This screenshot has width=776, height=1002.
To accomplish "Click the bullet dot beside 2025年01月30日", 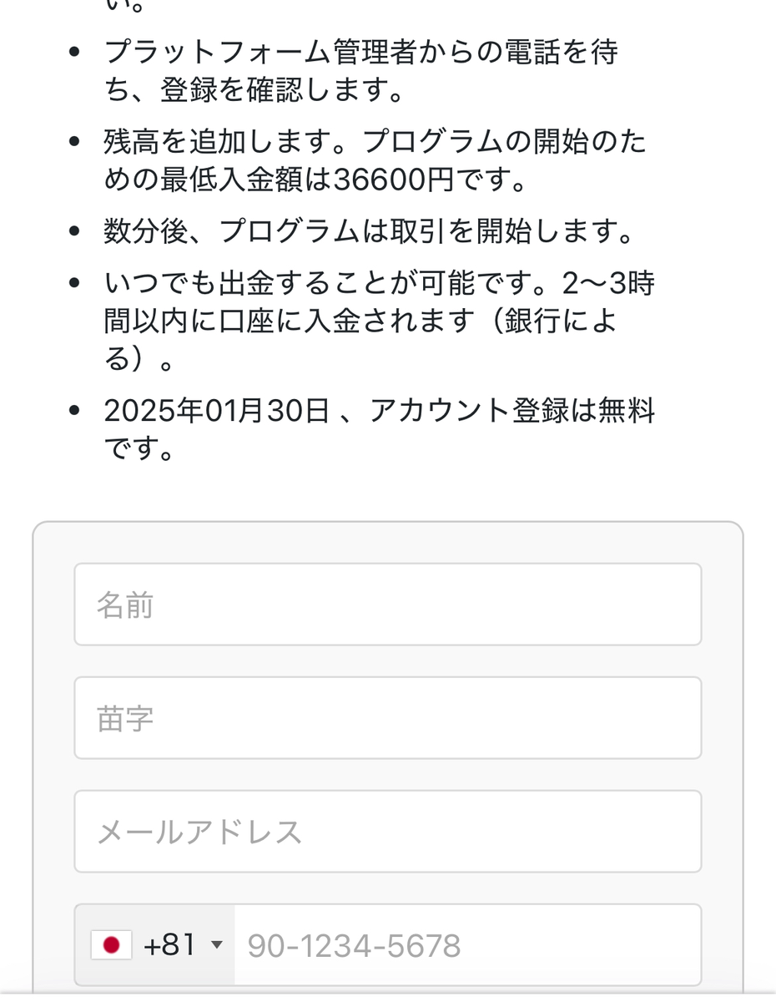I will [x=76, y=412].
